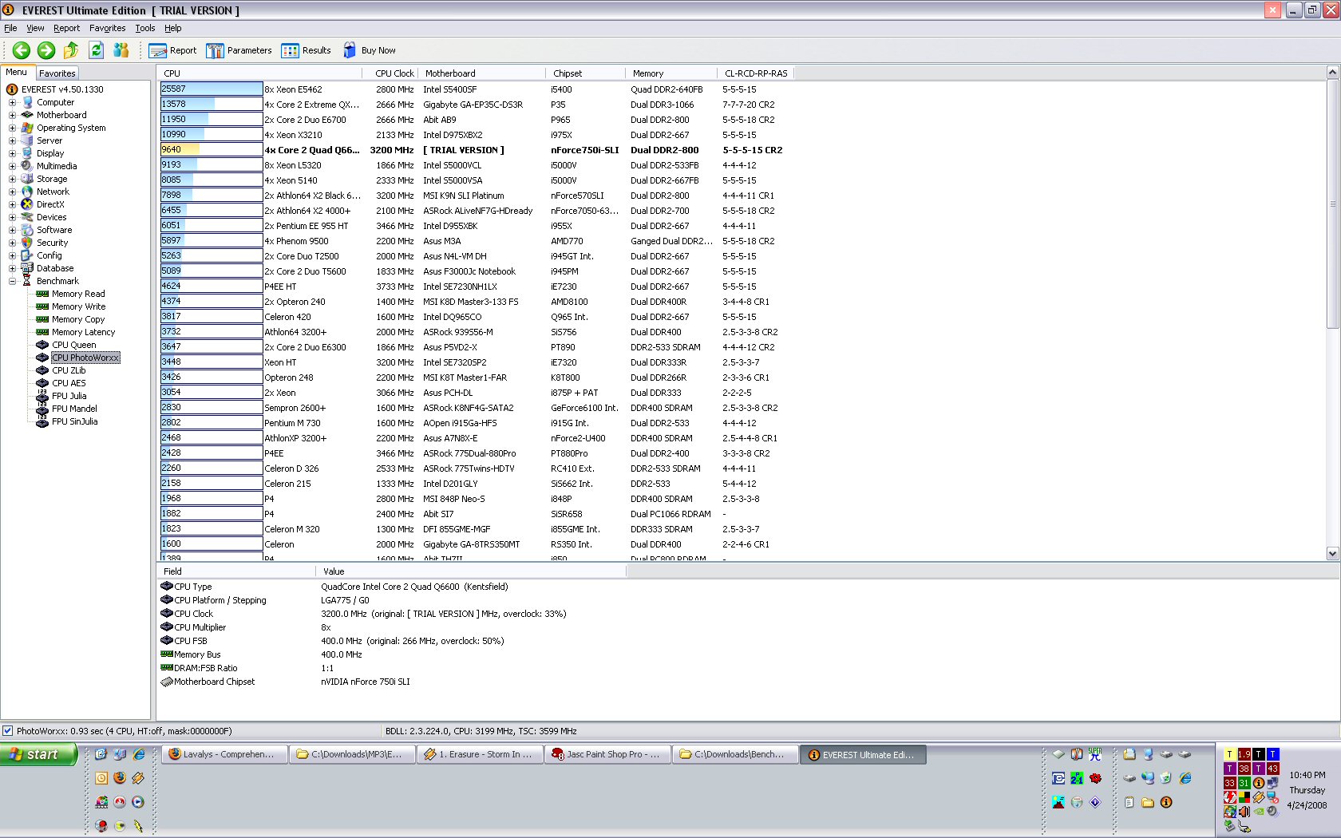Switch to the Favorites tab in sidebar
This screenshot has height=838, width=1341.
pos(57,73)
